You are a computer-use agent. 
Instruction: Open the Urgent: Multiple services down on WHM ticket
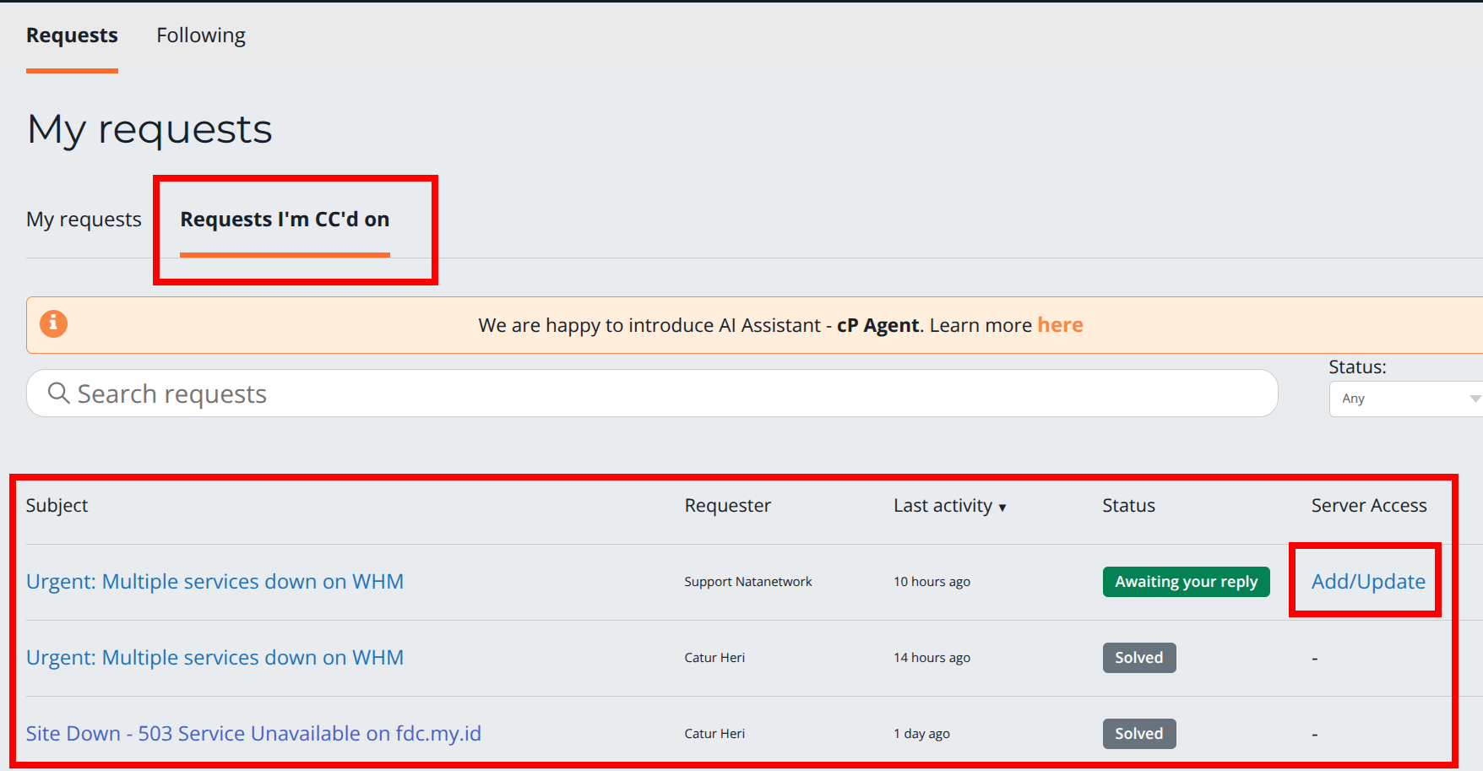tap(215, 581)
